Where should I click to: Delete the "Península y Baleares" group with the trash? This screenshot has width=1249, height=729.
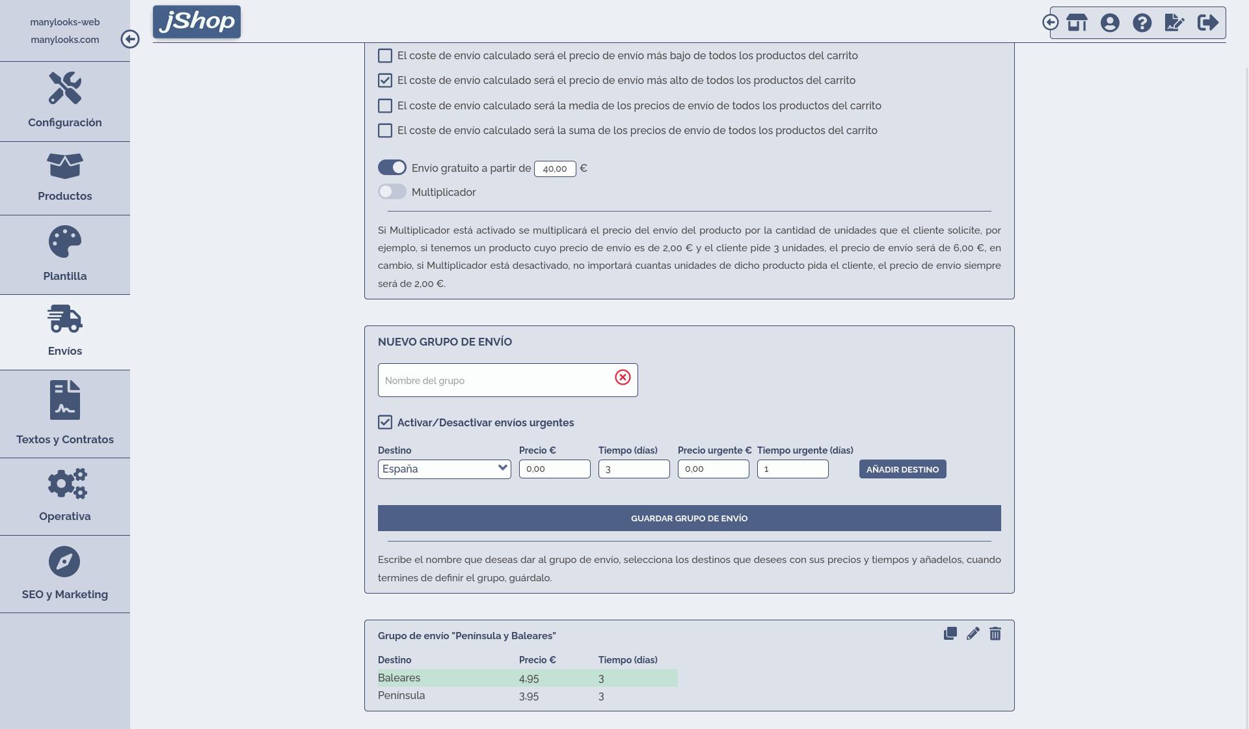coord(995,633)
